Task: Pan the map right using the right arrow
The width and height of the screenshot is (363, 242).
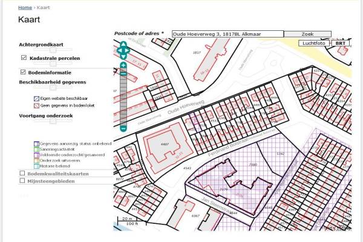Action: [x=128, y=50]
